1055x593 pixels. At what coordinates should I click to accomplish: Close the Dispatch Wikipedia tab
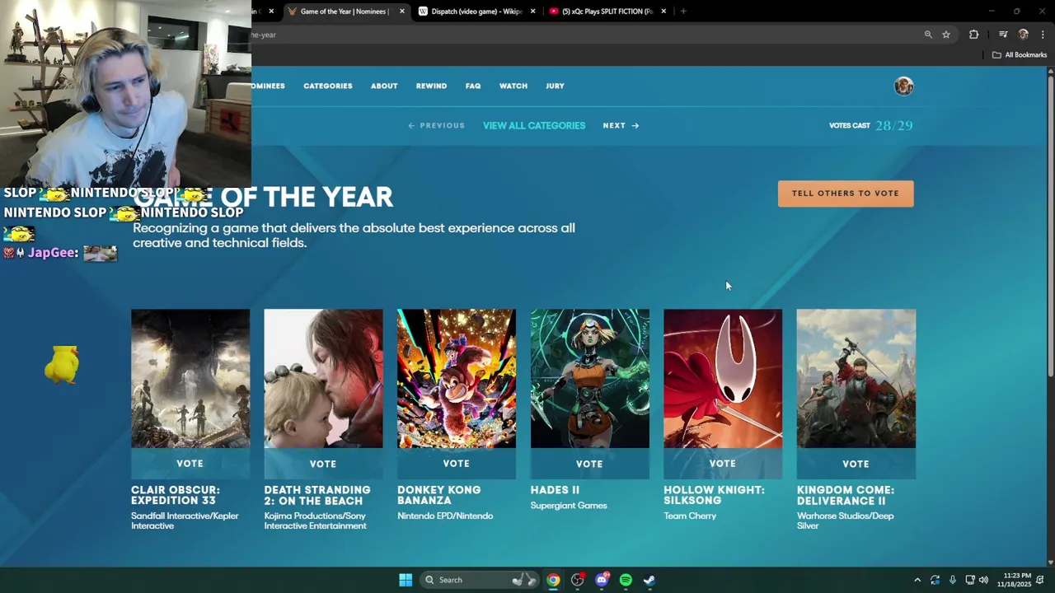533,12
